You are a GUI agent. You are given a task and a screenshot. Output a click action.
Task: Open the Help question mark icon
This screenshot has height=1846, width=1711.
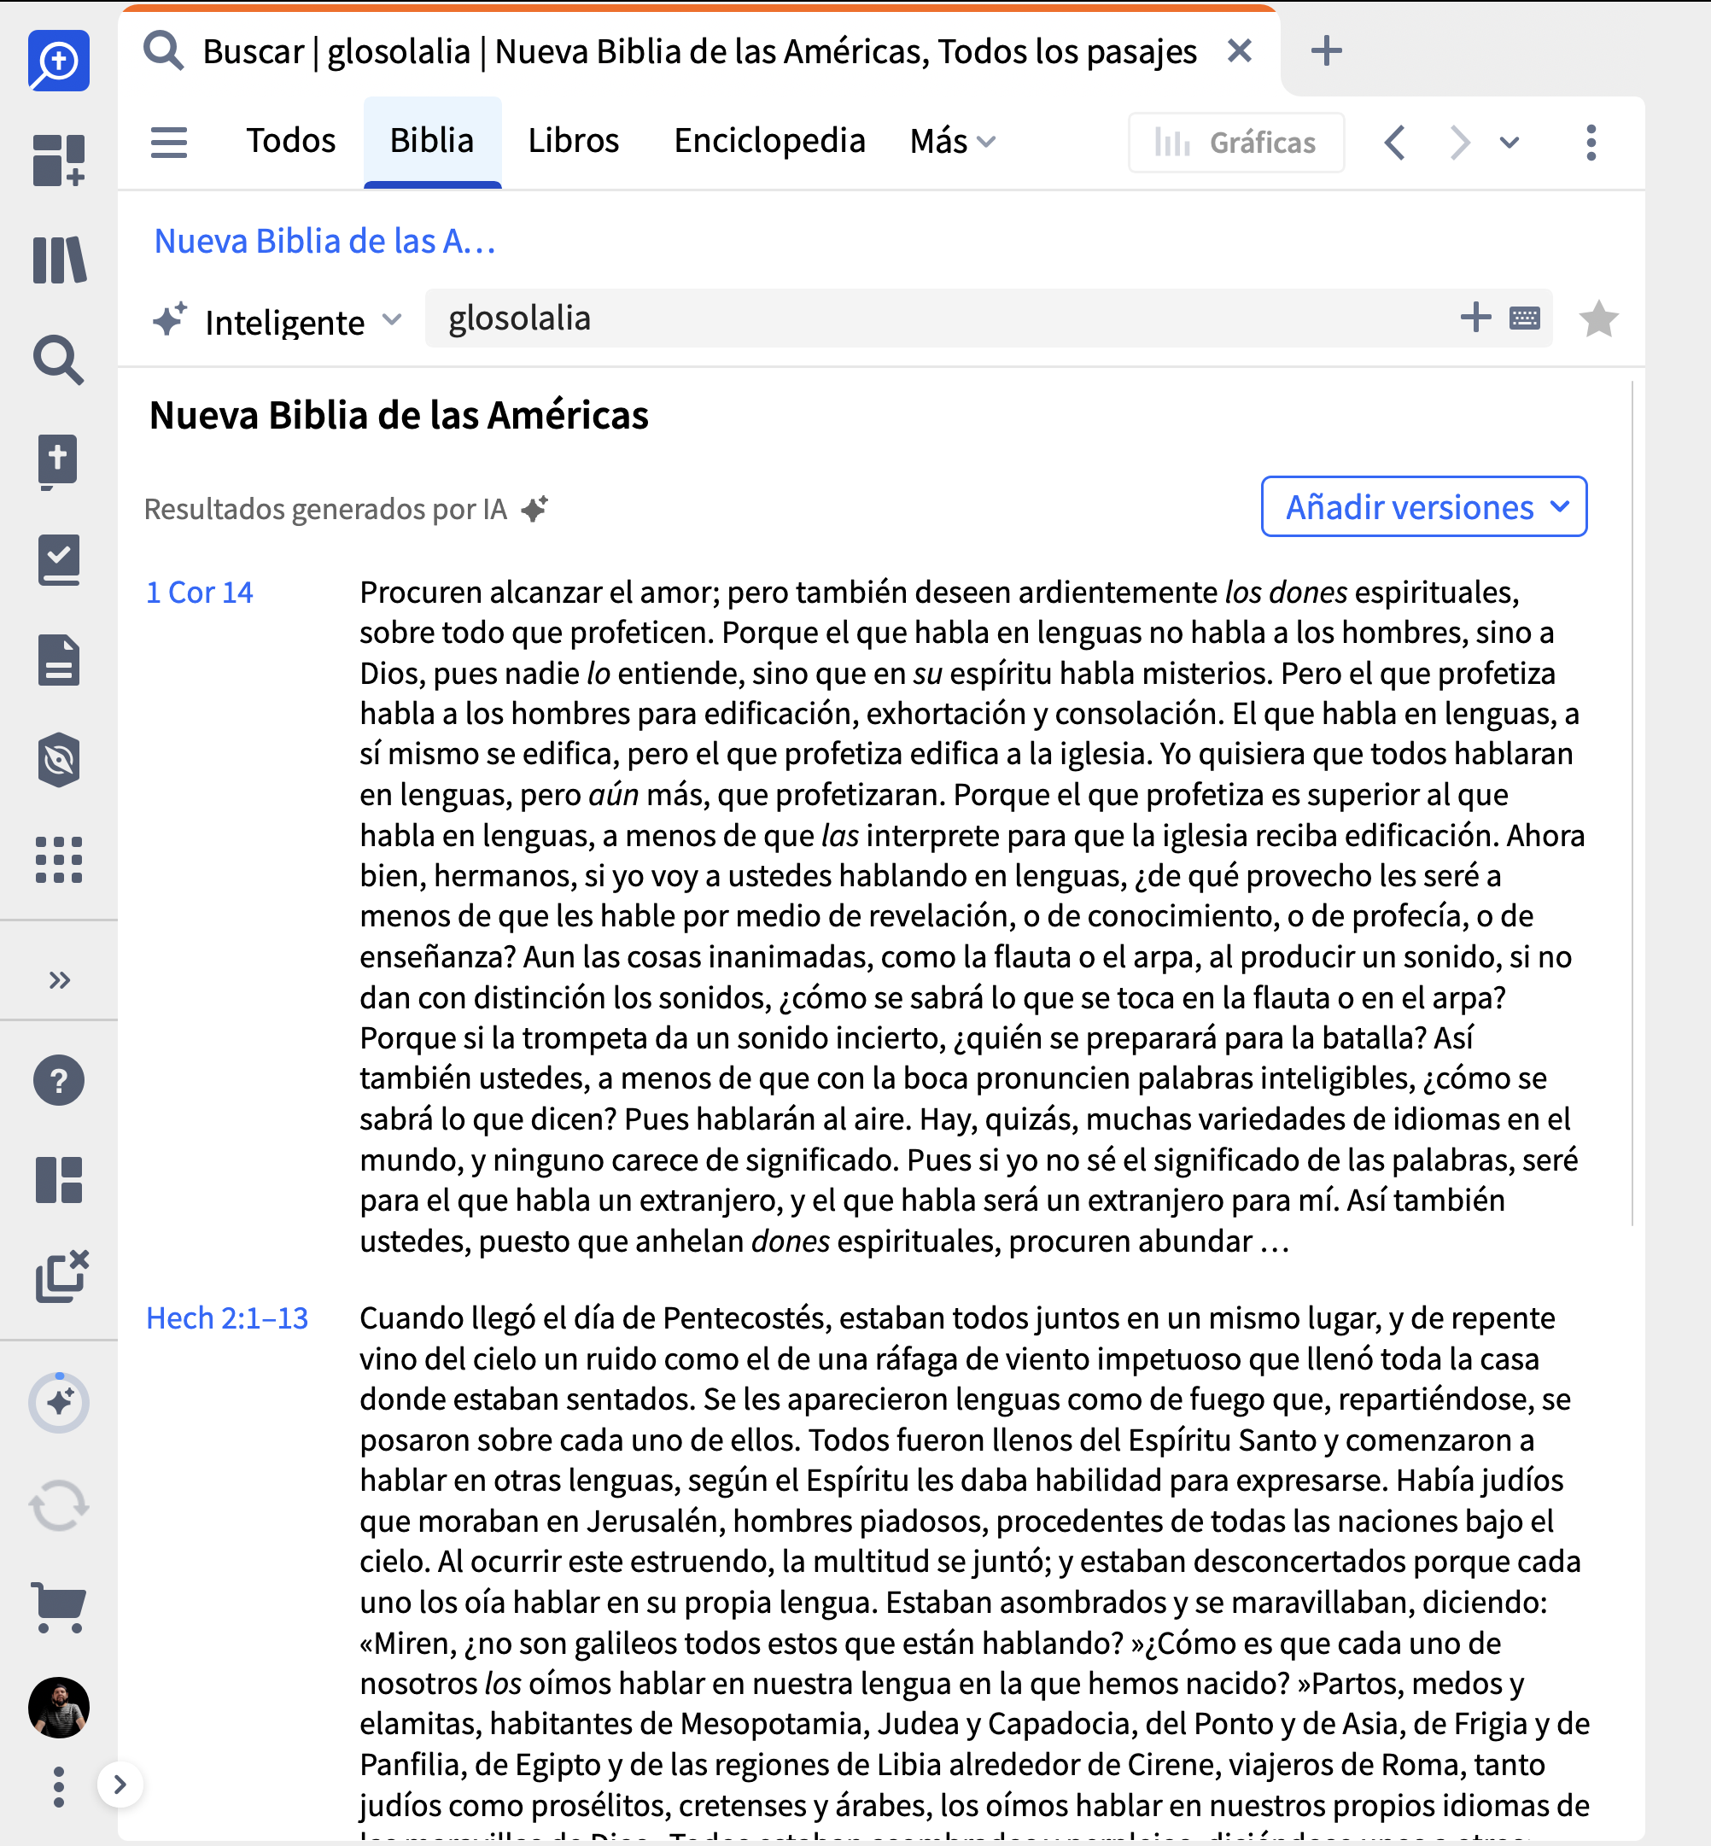pos(58,1080)
